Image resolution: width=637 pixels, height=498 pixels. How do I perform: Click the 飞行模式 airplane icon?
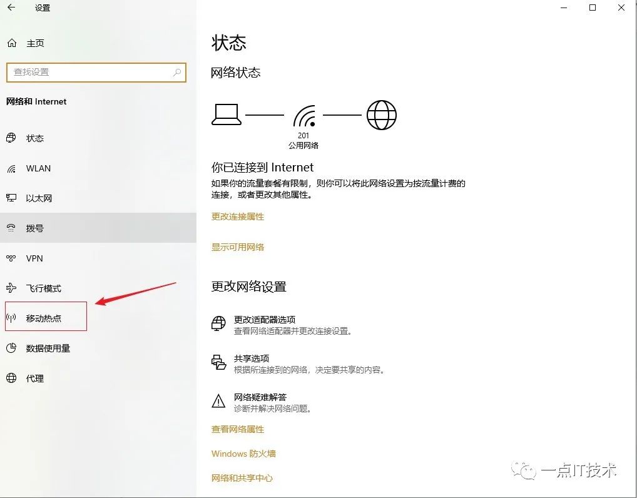(x=11, y=288)
